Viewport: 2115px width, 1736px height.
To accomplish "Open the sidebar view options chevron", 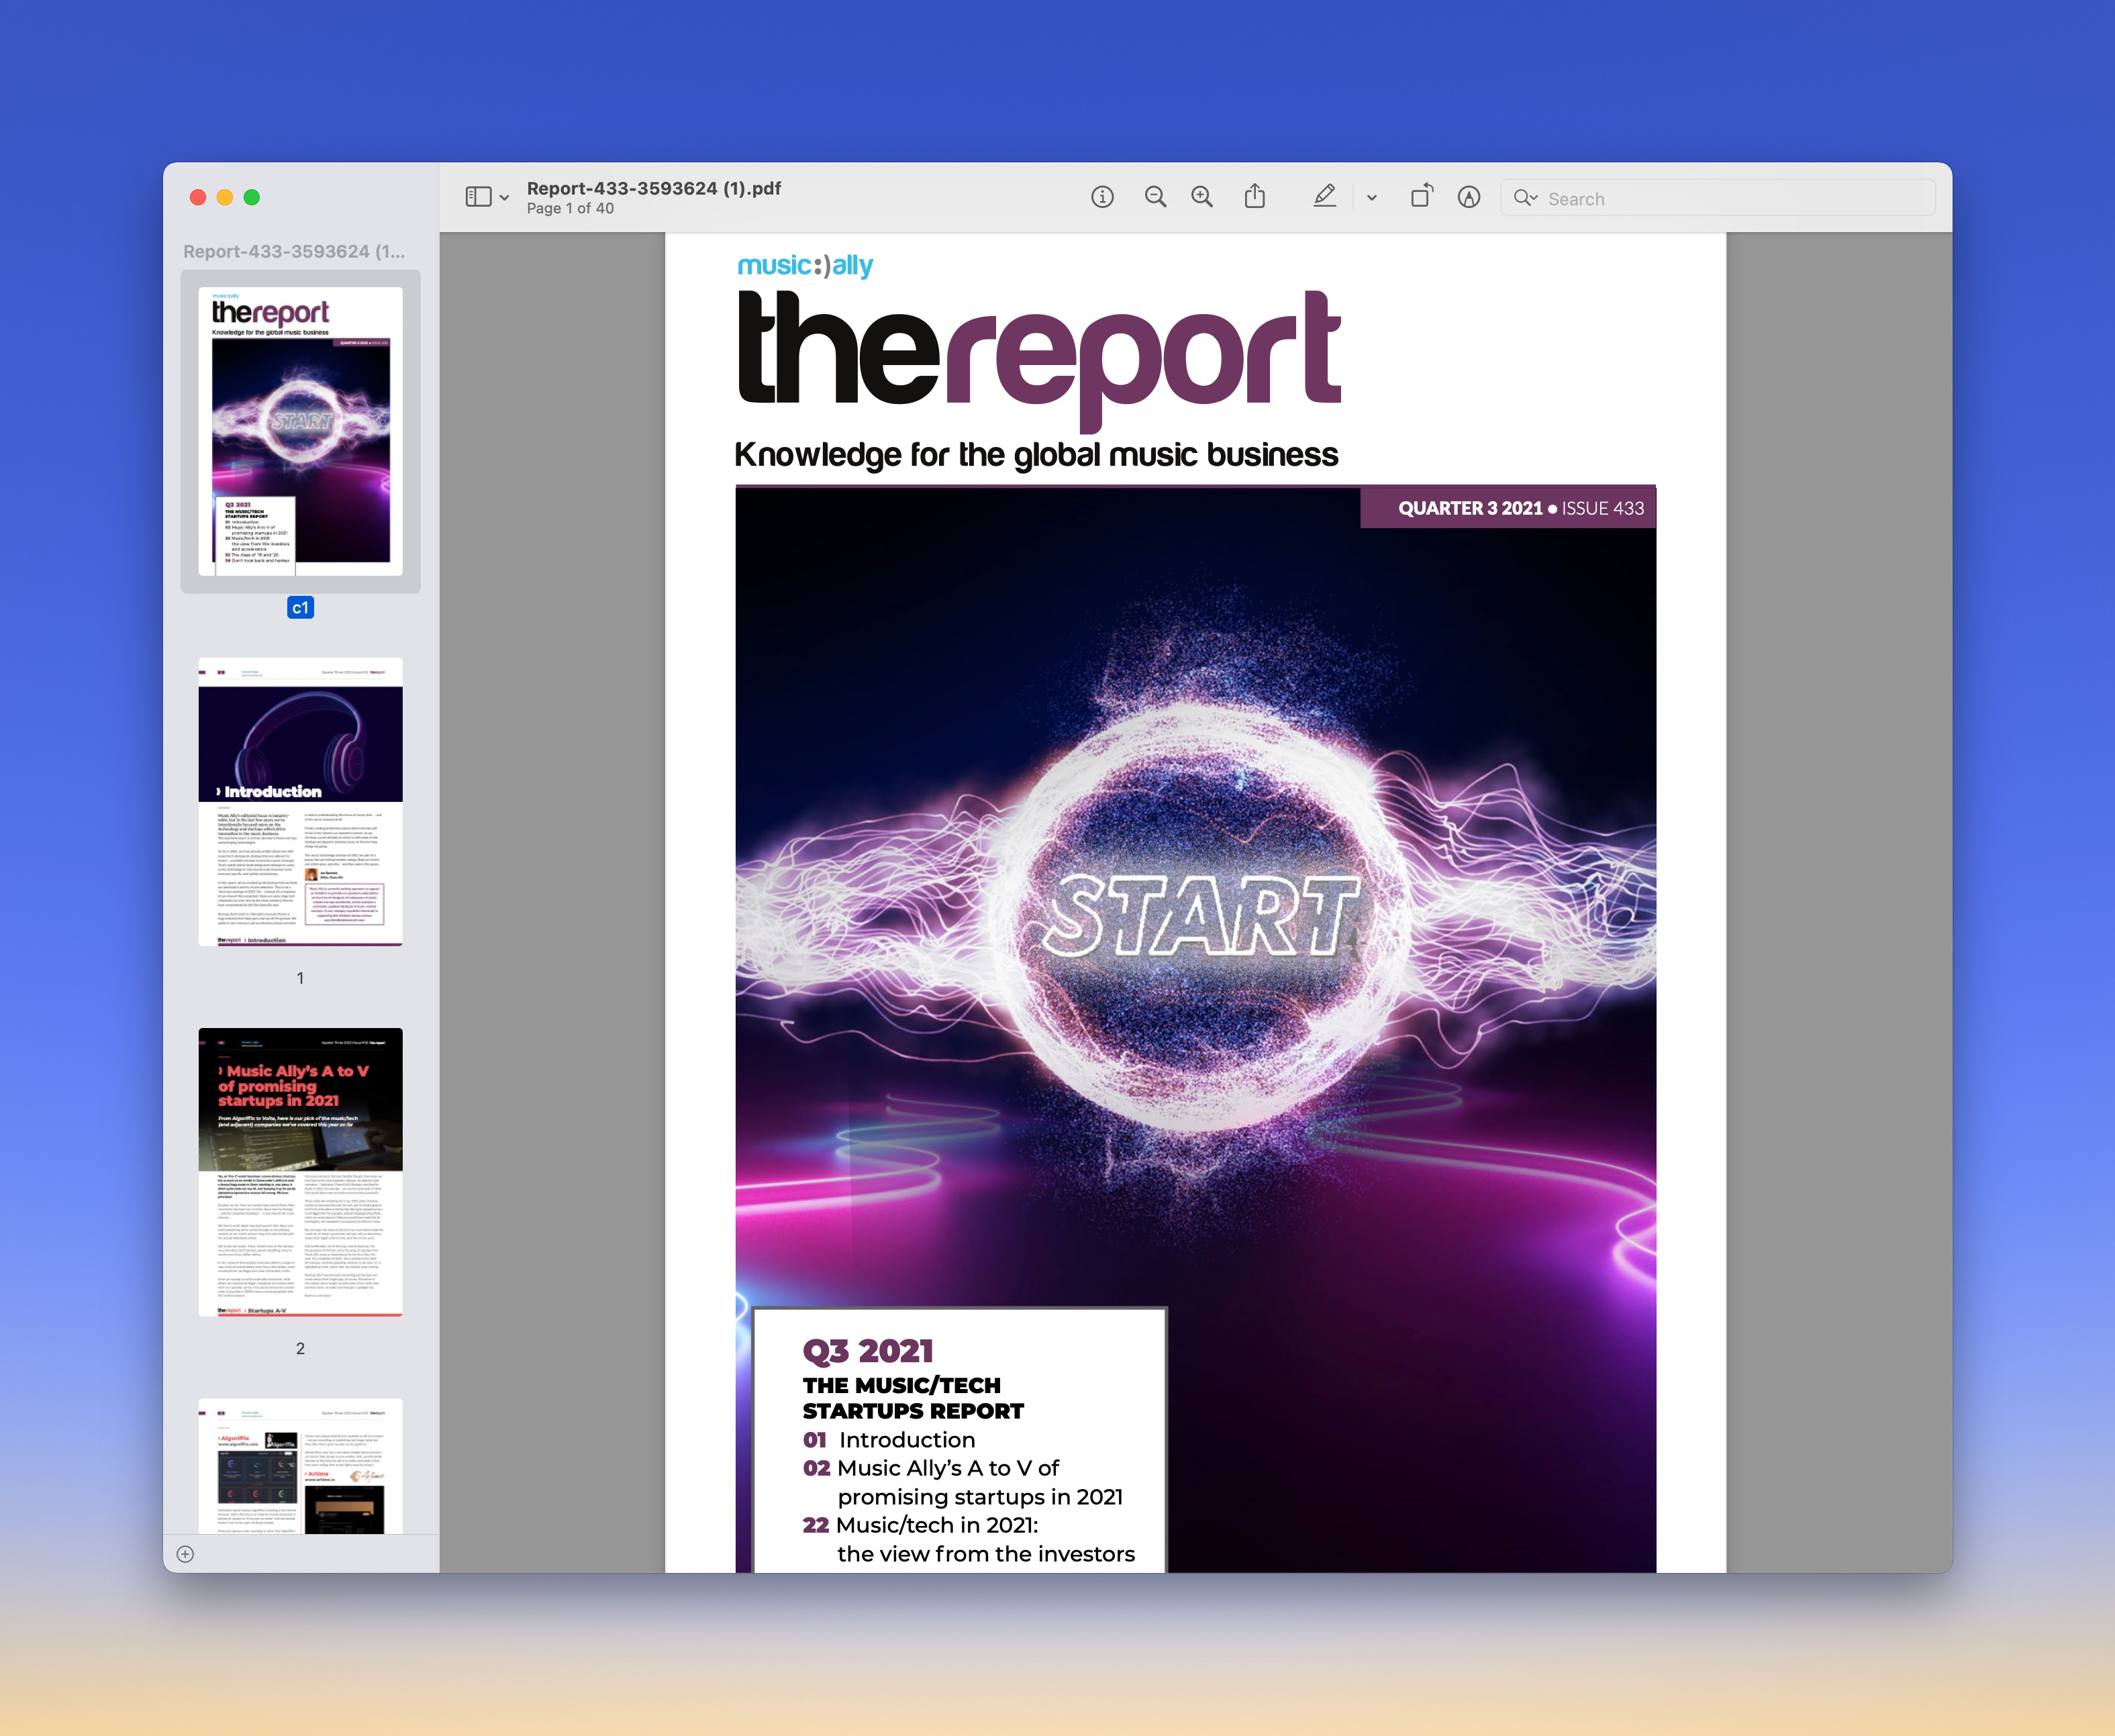I will pyautogui.click(x=504, y=198).
